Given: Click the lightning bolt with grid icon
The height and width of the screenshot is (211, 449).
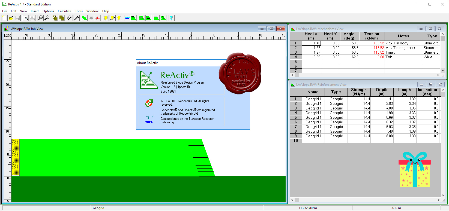Looking at the screenshot, I should pyautogui.click(x=106, y=18).
